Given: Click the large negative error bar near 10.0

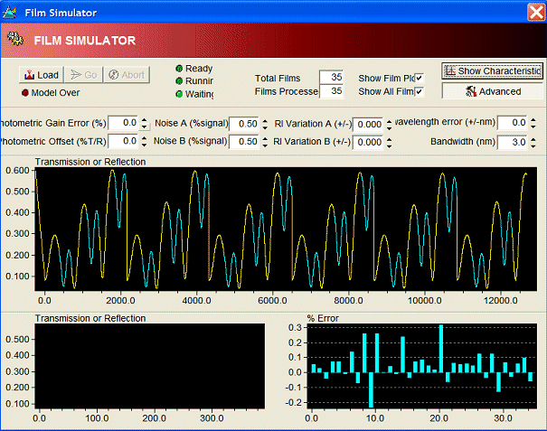Looking at the screenshot, I should point(371,389).
